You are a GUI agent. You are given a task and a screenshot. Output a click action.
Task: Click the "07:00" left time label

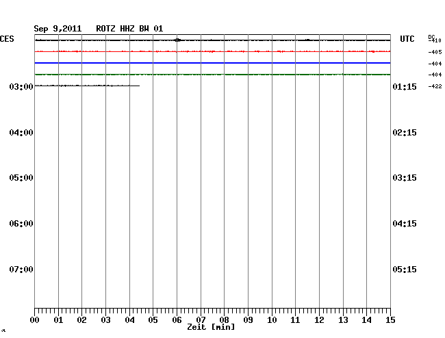click(x=21, y=269)
